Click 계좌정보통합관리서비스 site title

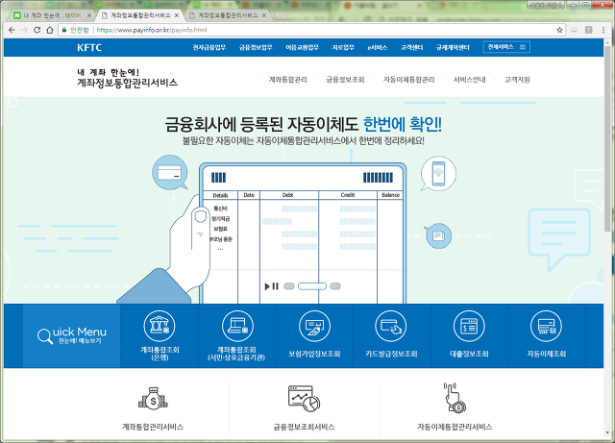click(x=127, y=83)
